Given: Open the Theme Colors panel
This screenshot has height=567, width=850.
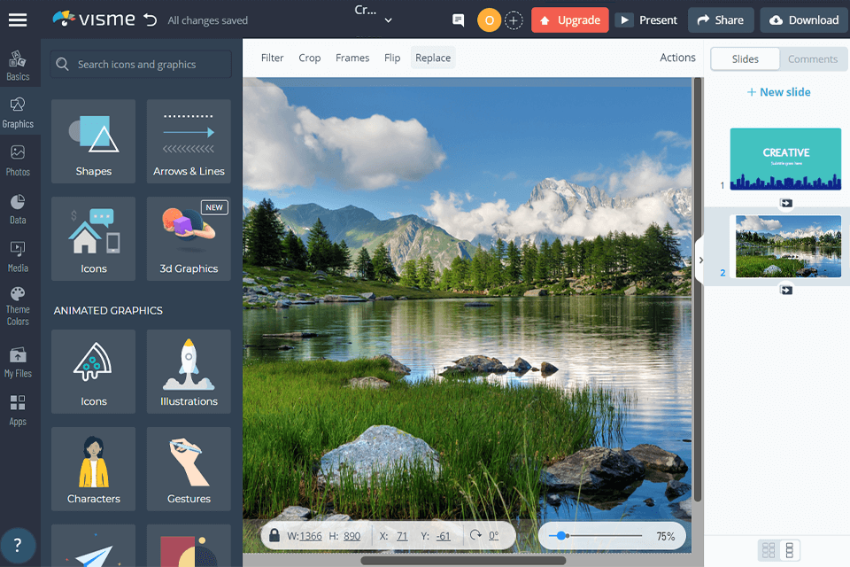Looking at the screenshot, I should click(18, 307).
